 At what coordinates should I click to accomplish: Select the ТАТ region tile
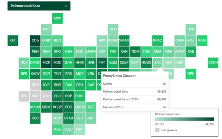pos(102,63)
